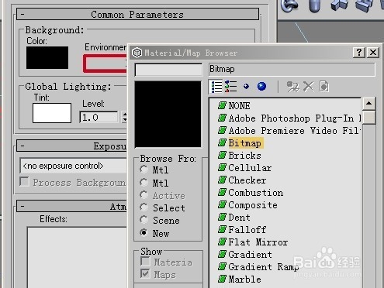Click green map icon beside Cellular

pyautogui.click(x=222, y=167)
